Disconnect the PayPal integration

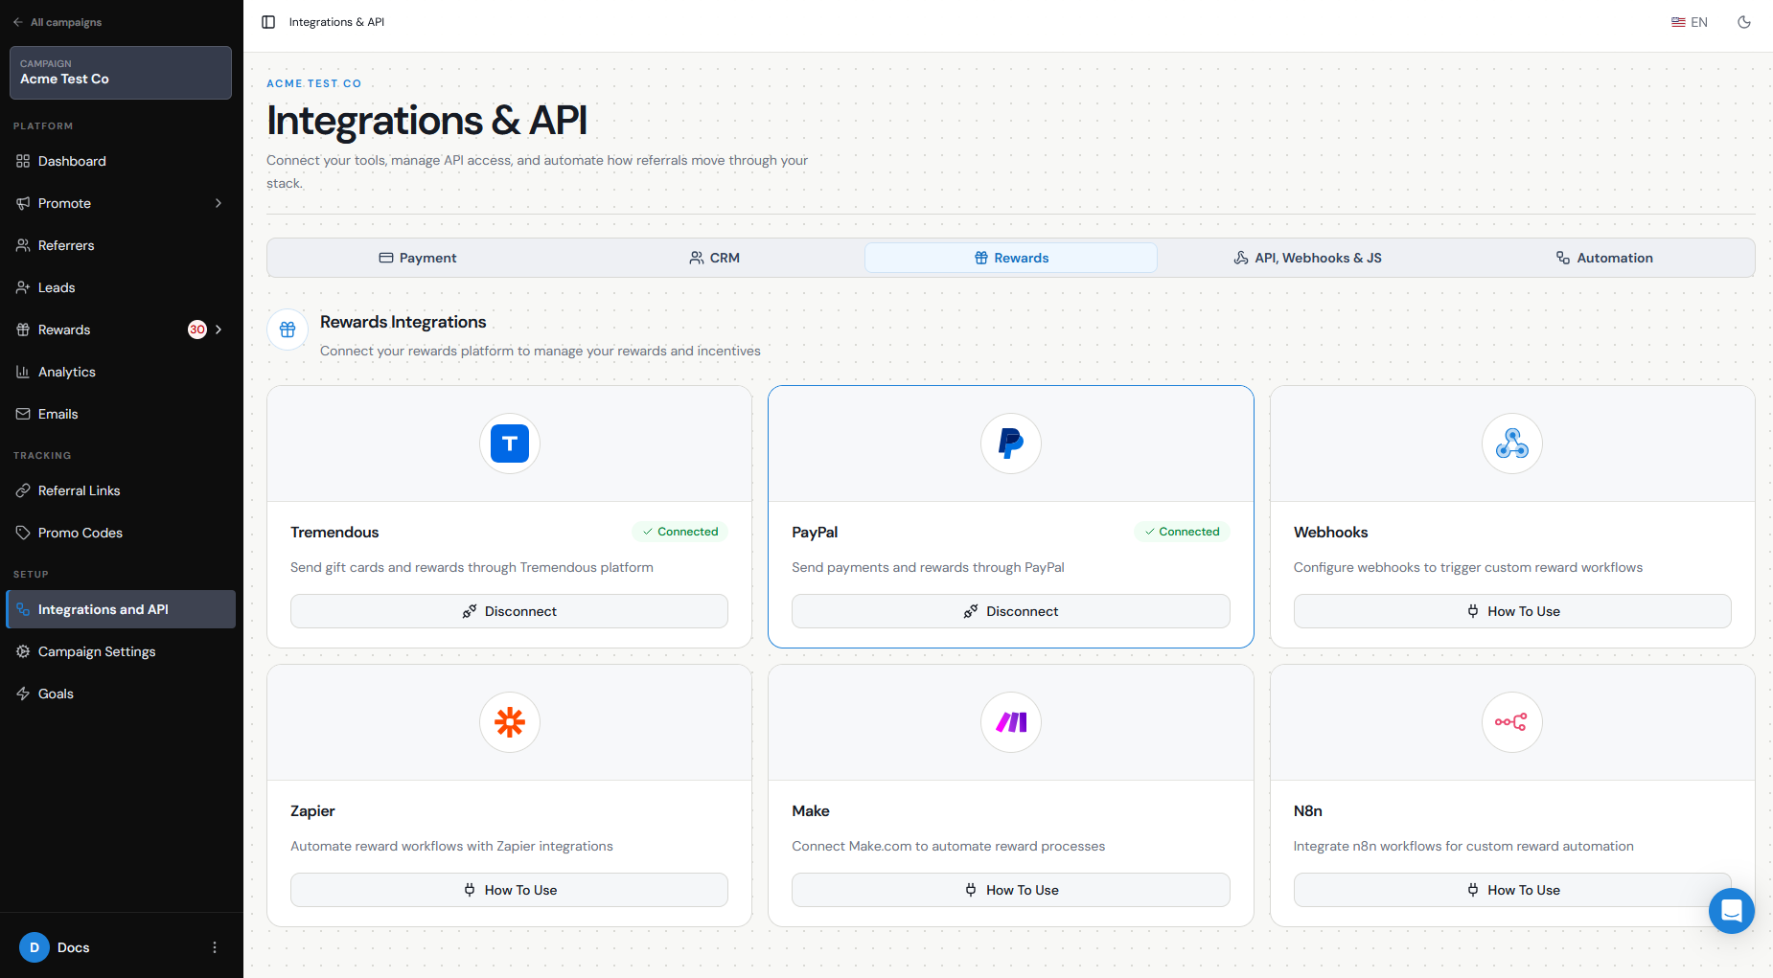[1011, 611]
